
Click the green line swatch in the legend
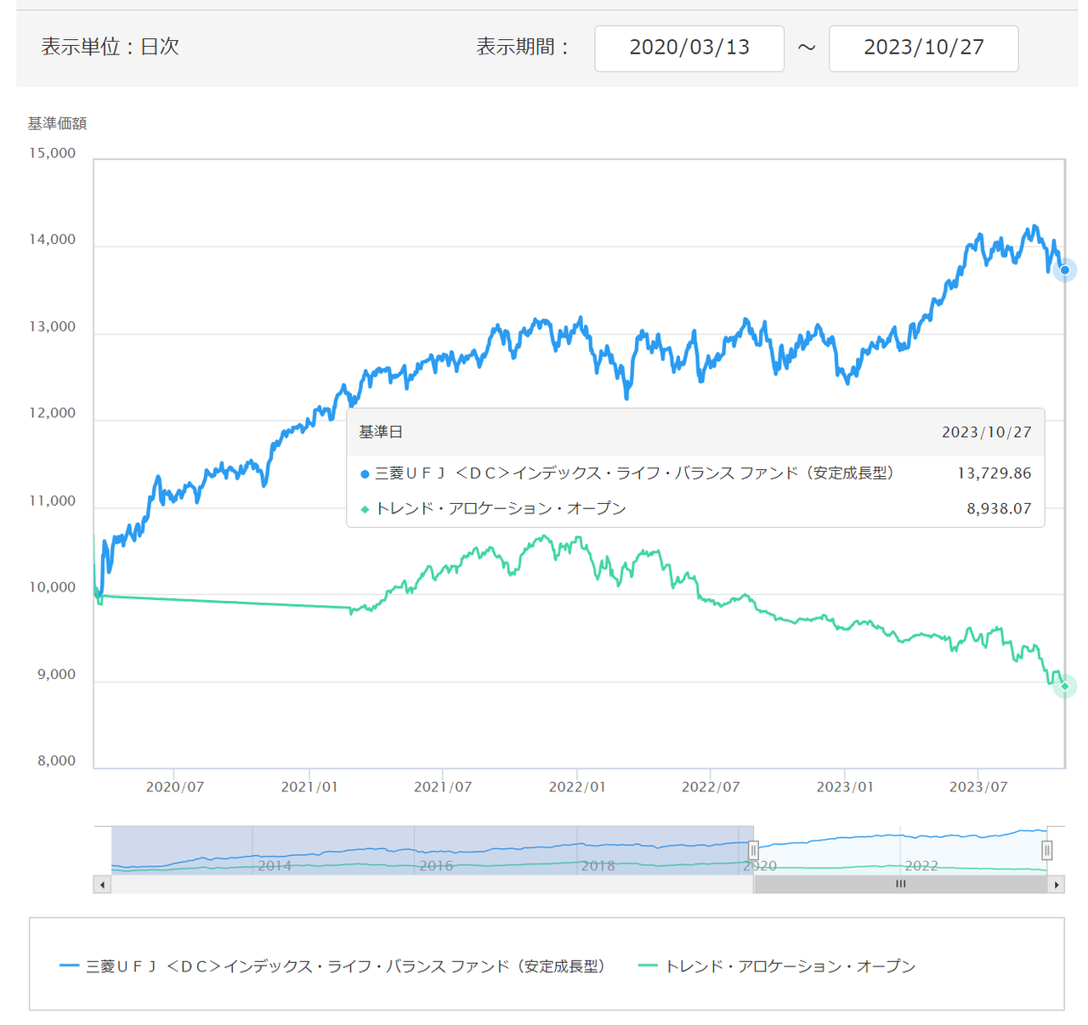[648, 966]
